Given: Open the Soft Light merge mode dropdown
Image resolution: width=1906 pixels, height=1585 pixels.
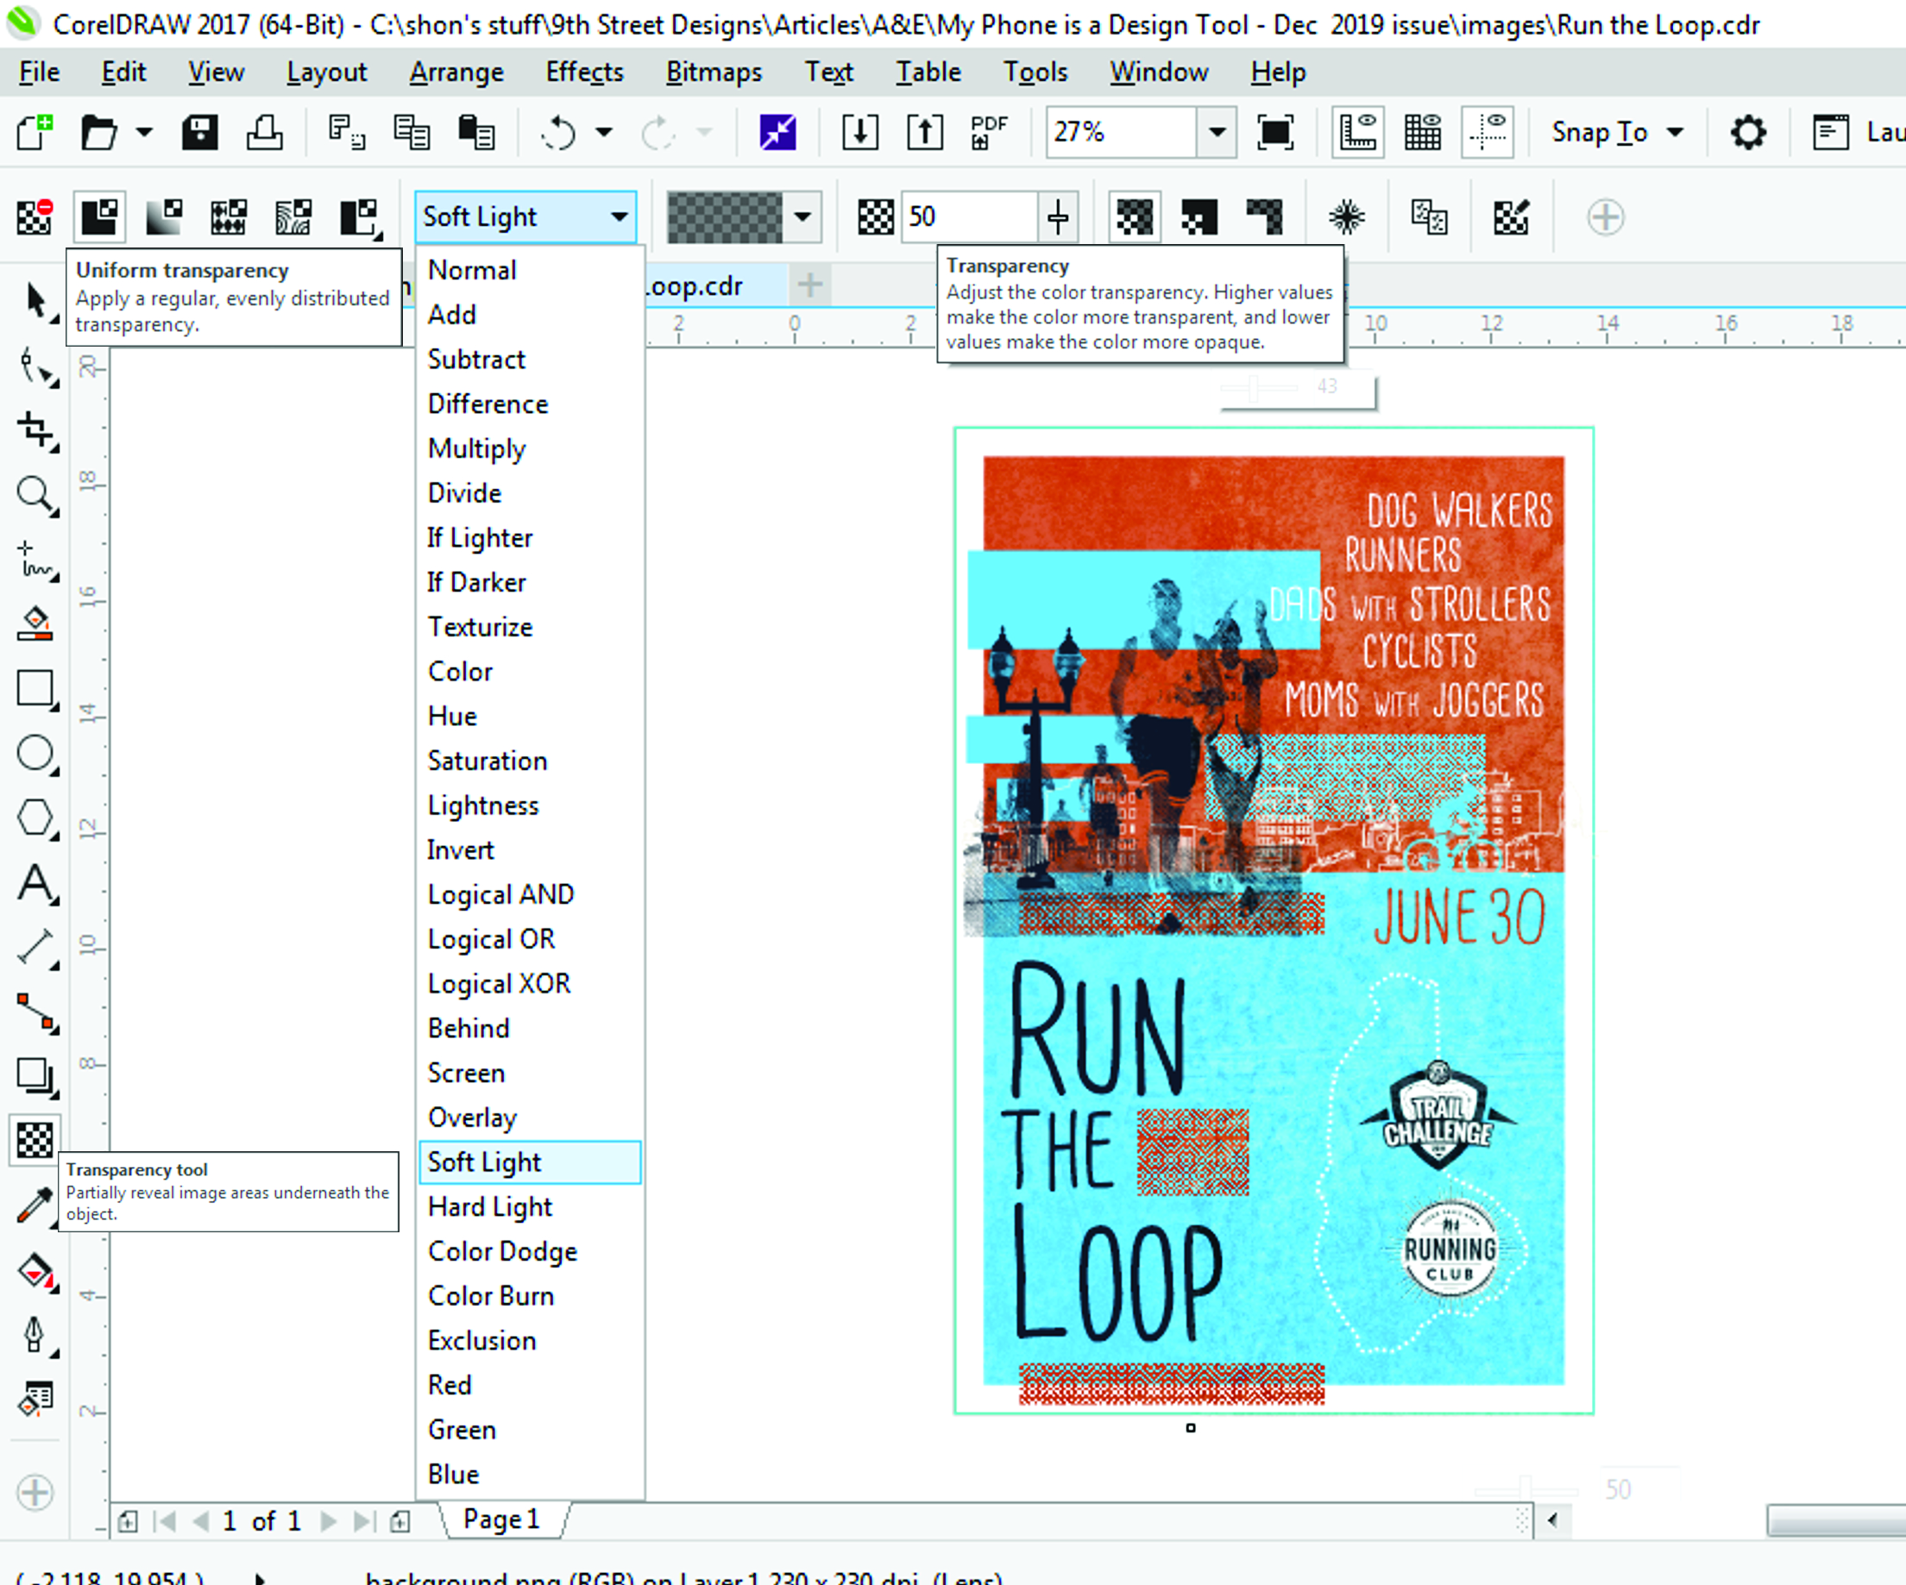Looking at the screenshot, I should [x=525, y=216].
